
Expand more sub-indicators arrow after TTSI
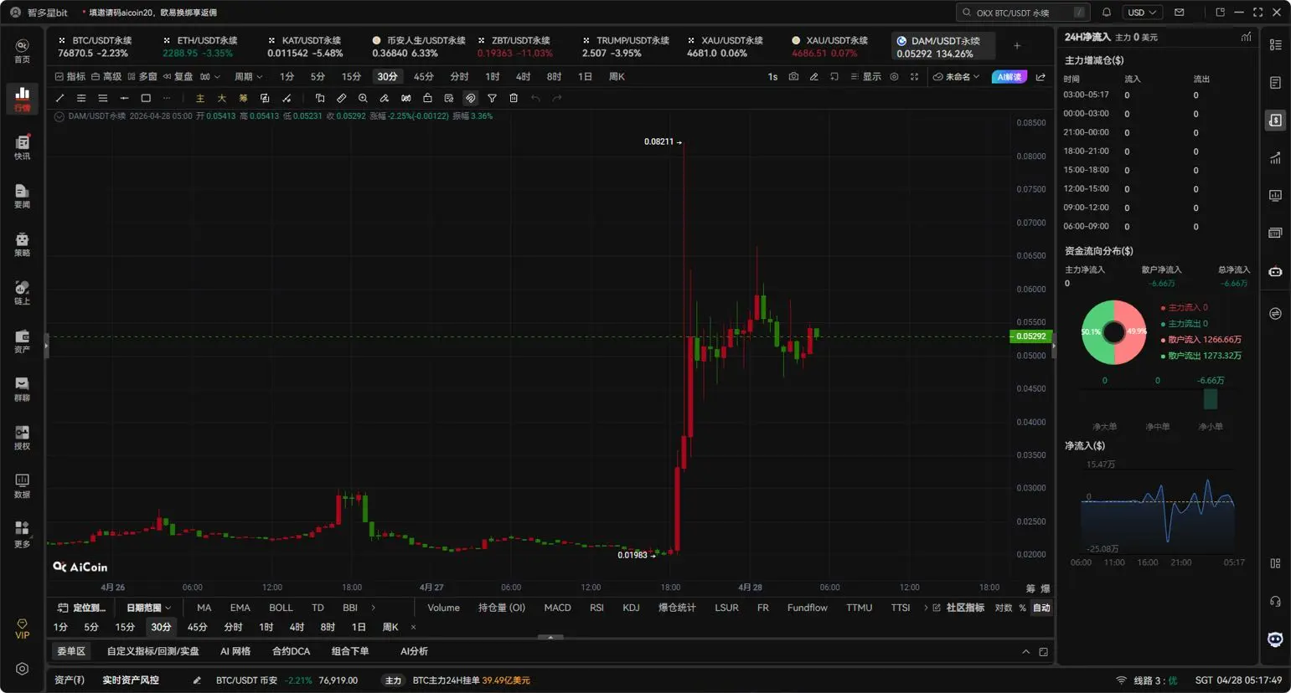pos(926,608)
